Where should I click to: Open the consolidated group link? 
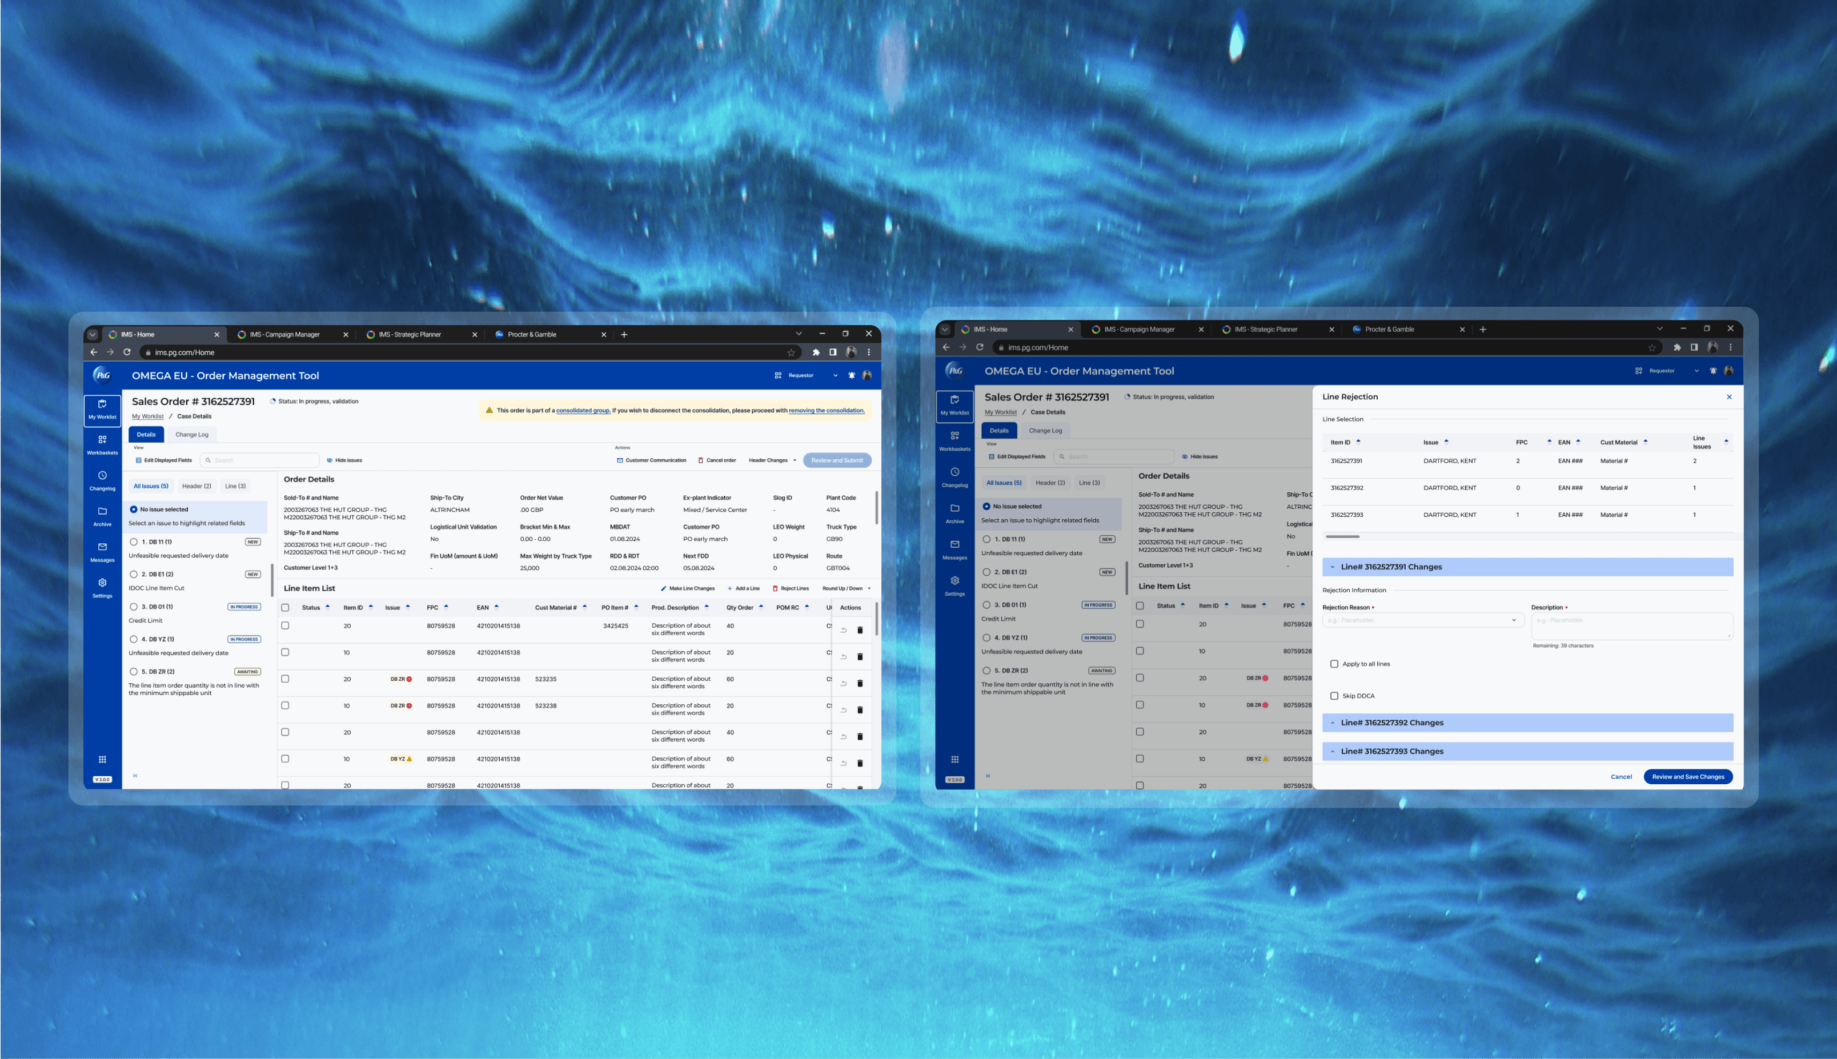(583, 410)
